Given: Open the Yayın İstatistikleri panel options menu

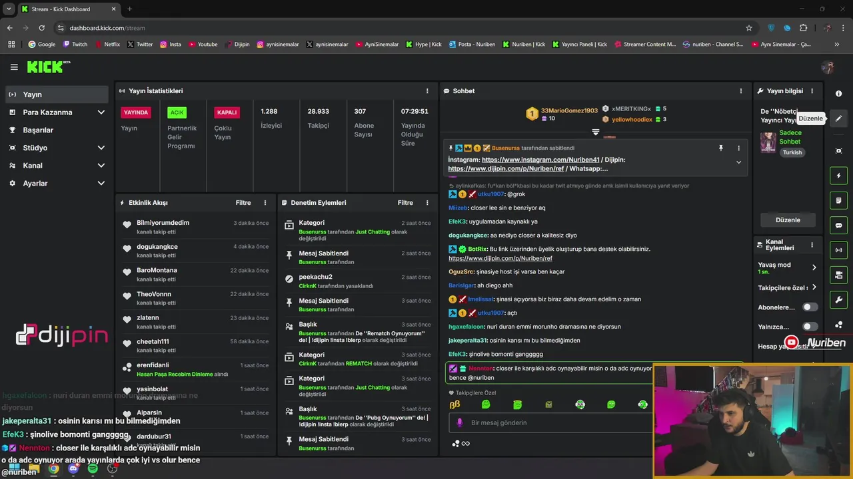Looking at the screenshot, I should [427, 91].
